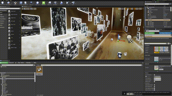Image resolution: width=172 pixels, height=96 pixels.
Task: Select Cone in Place Actors list
Action: tap(14, 38)
